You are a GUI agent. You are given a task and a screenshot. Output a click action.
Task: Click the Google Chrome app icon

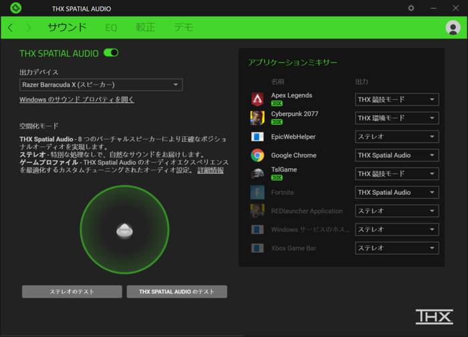[257, 155]
